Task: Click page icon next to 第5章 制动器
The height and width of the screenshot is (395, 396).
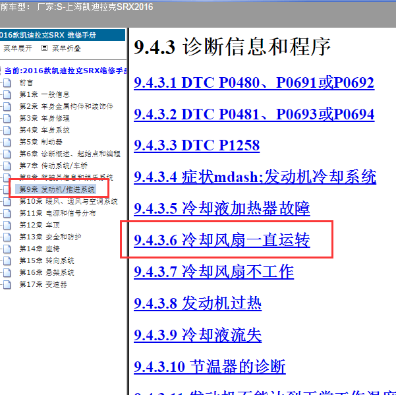Action: coord(7,142)
